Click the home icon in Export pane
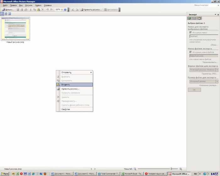Screen dimensions: 220x176 [199, 18]
